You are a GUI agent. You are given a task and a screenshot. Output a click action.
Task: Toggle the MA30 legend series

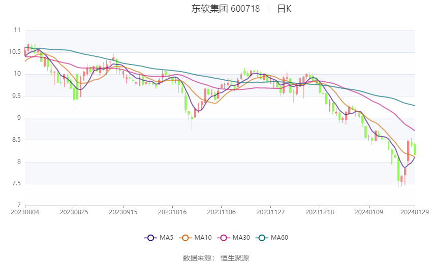[x=234, y=238]
